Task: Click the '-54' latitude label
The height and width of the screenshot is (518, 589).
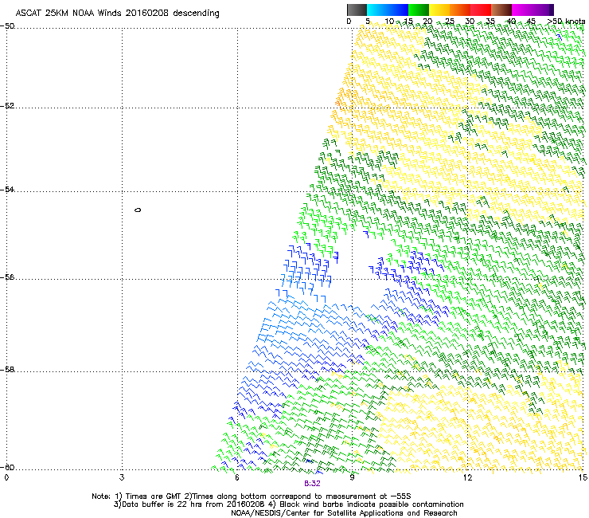Action: pos(7,189)
